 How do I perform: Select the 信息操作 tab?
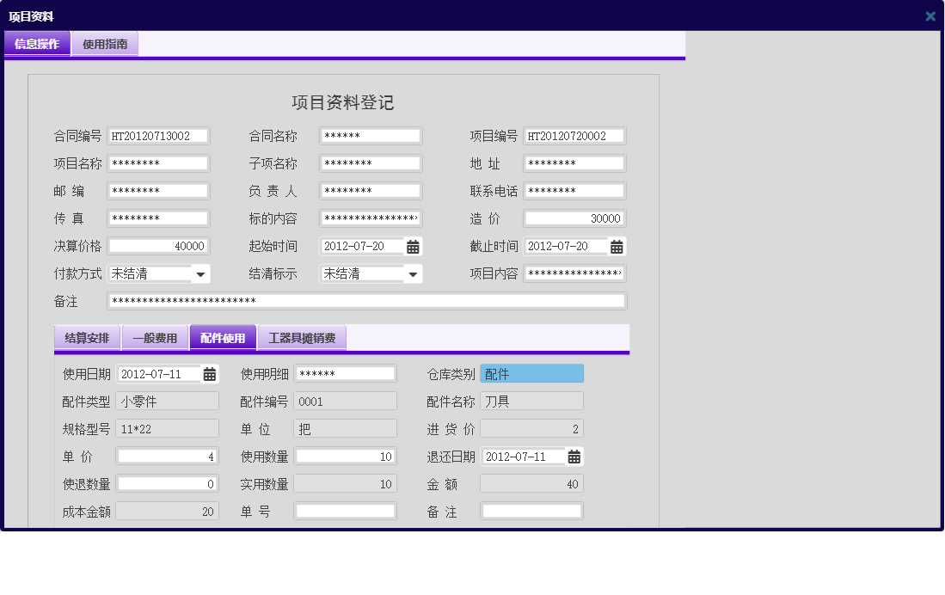point(37,42)
